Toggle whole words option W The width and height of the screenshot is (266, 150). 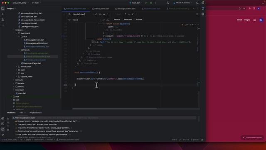pyautogui.click(x=104, y=14)
